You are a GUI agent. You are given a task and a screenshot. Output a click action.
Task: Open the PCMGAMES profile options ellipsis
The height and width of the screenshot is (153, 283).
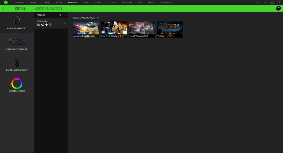pyautogui.click(x=65, y=23)
